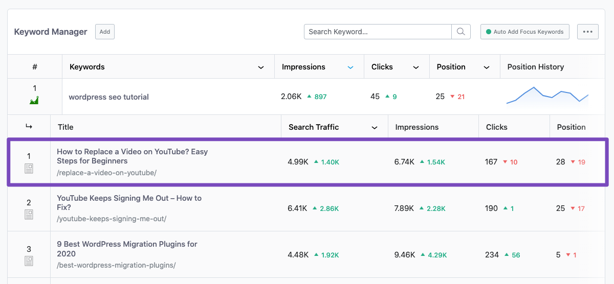Click the sub-row arrow icon header
This screenshot has height=284, width=614.
click(x=29, y=127)
